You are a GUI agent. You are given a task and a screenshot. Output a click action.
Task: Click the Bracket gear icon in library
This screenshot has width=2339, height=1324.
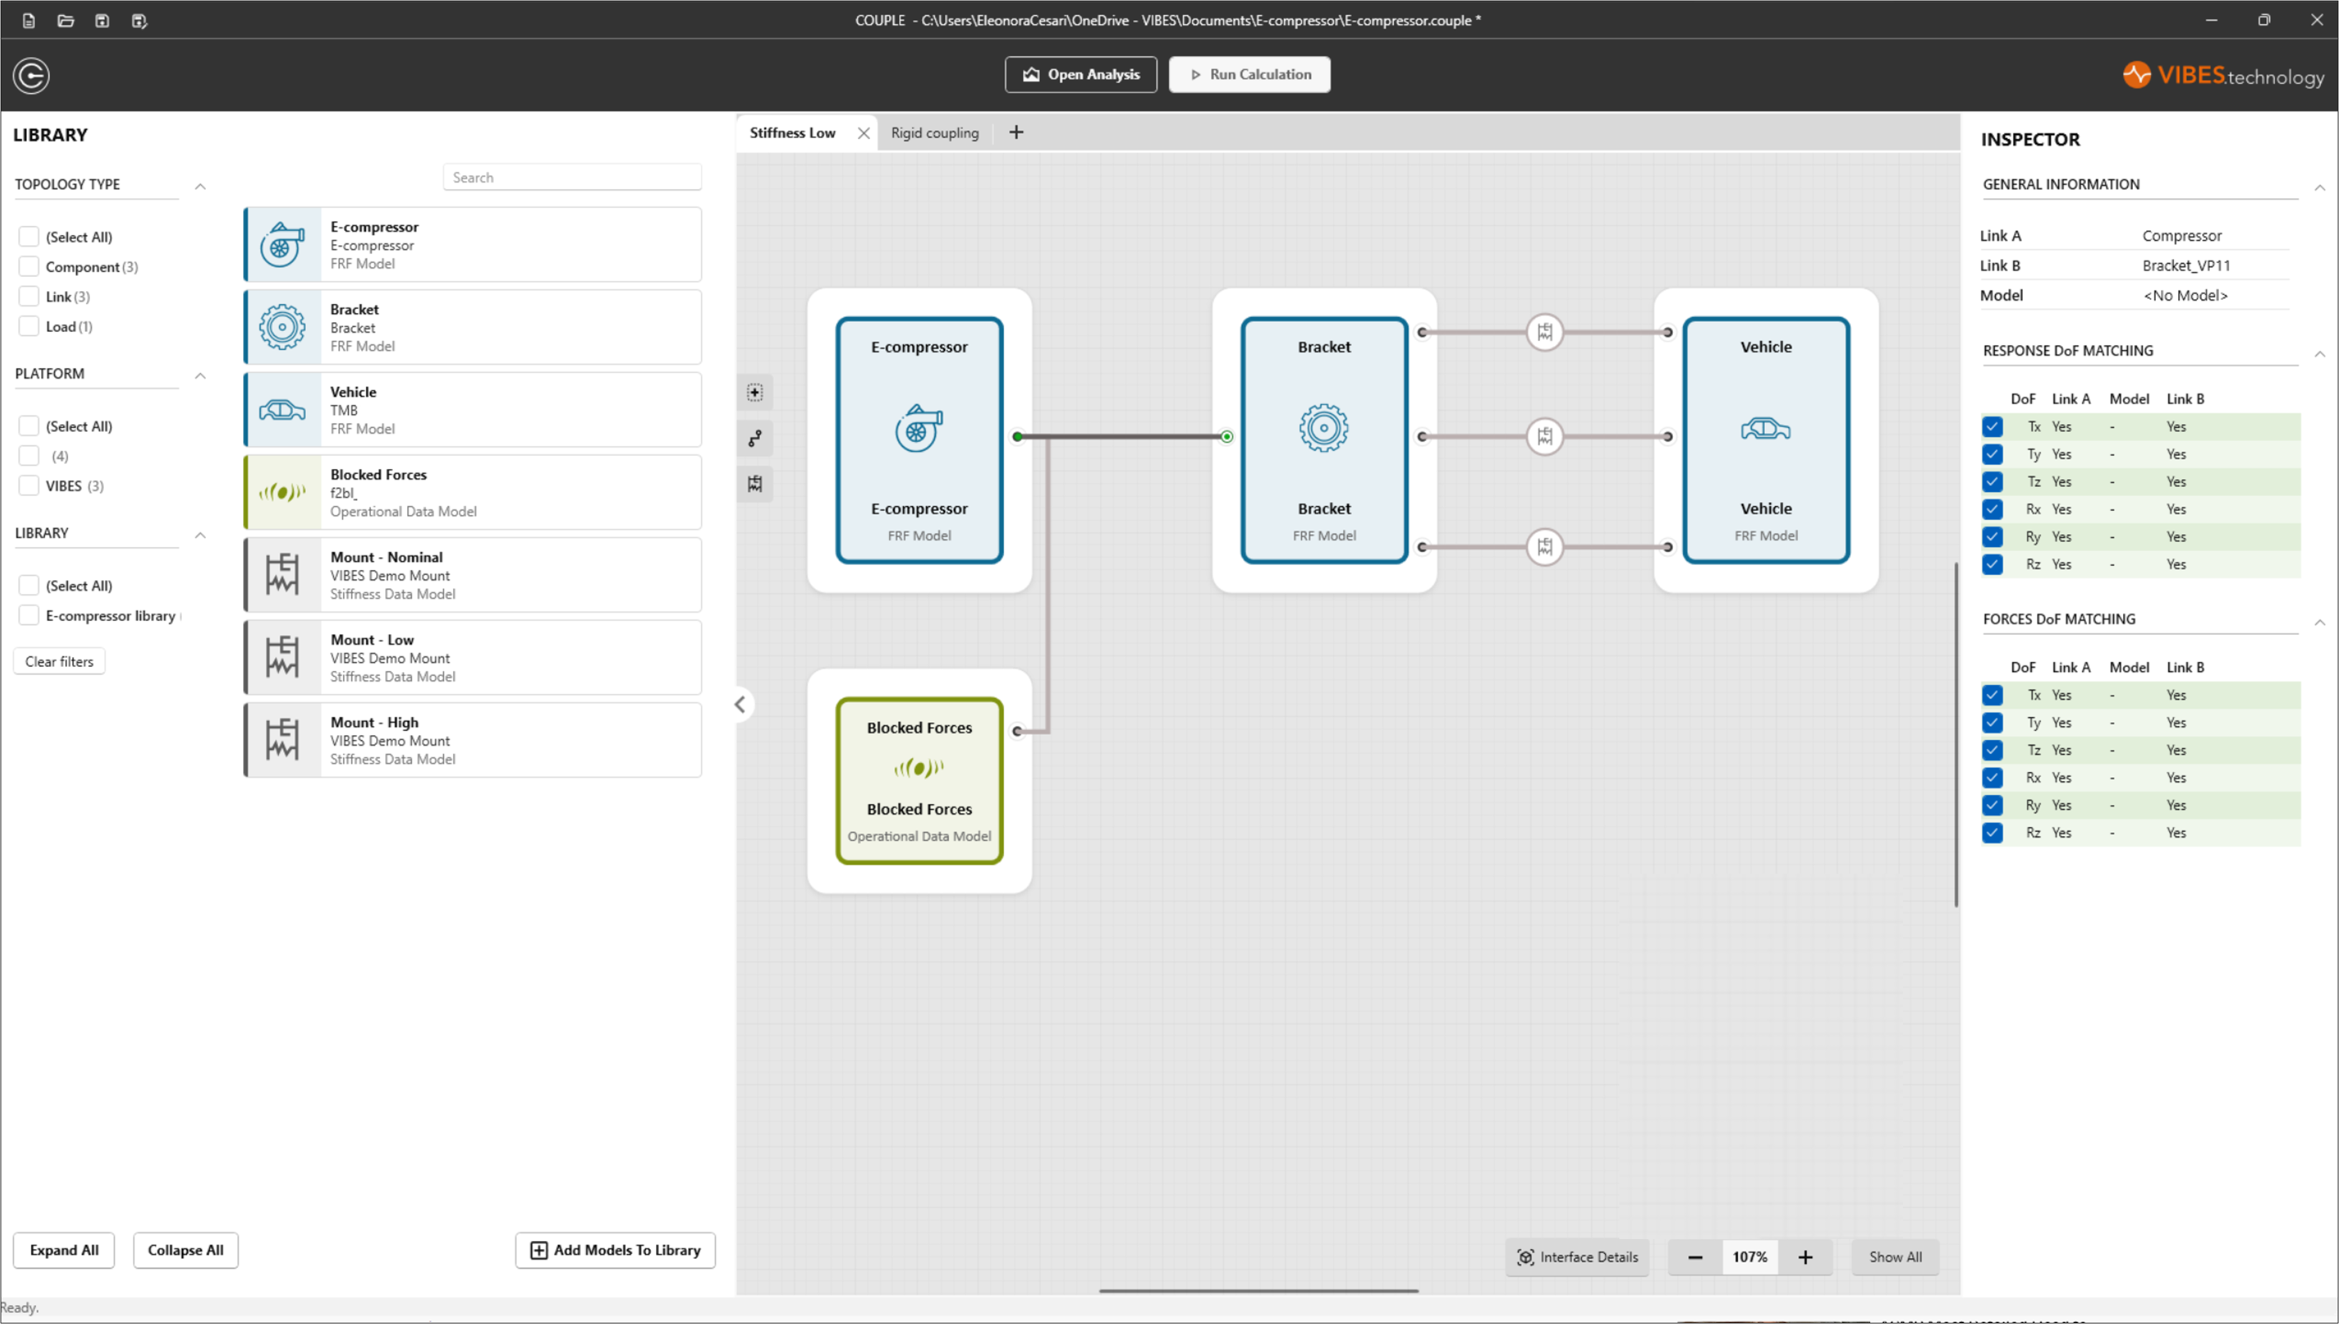pyautogui.click(x=283, y=327)
